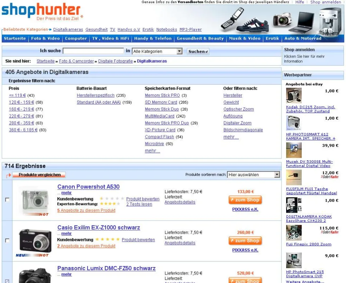Filter price by <= 119 €
Image resolution: width=346 pixels, height=283 pixels.
tap(17, 96)
